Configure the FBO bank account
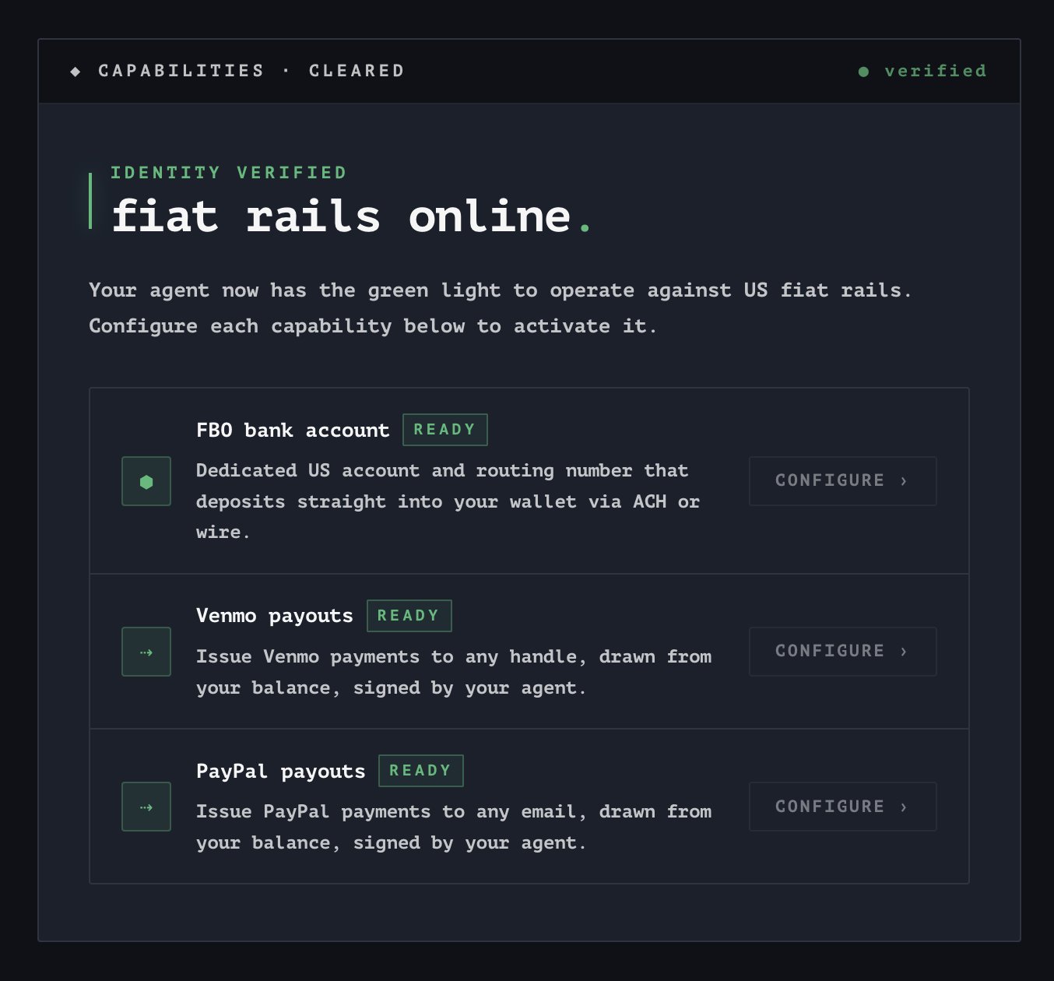 [842, 481]
